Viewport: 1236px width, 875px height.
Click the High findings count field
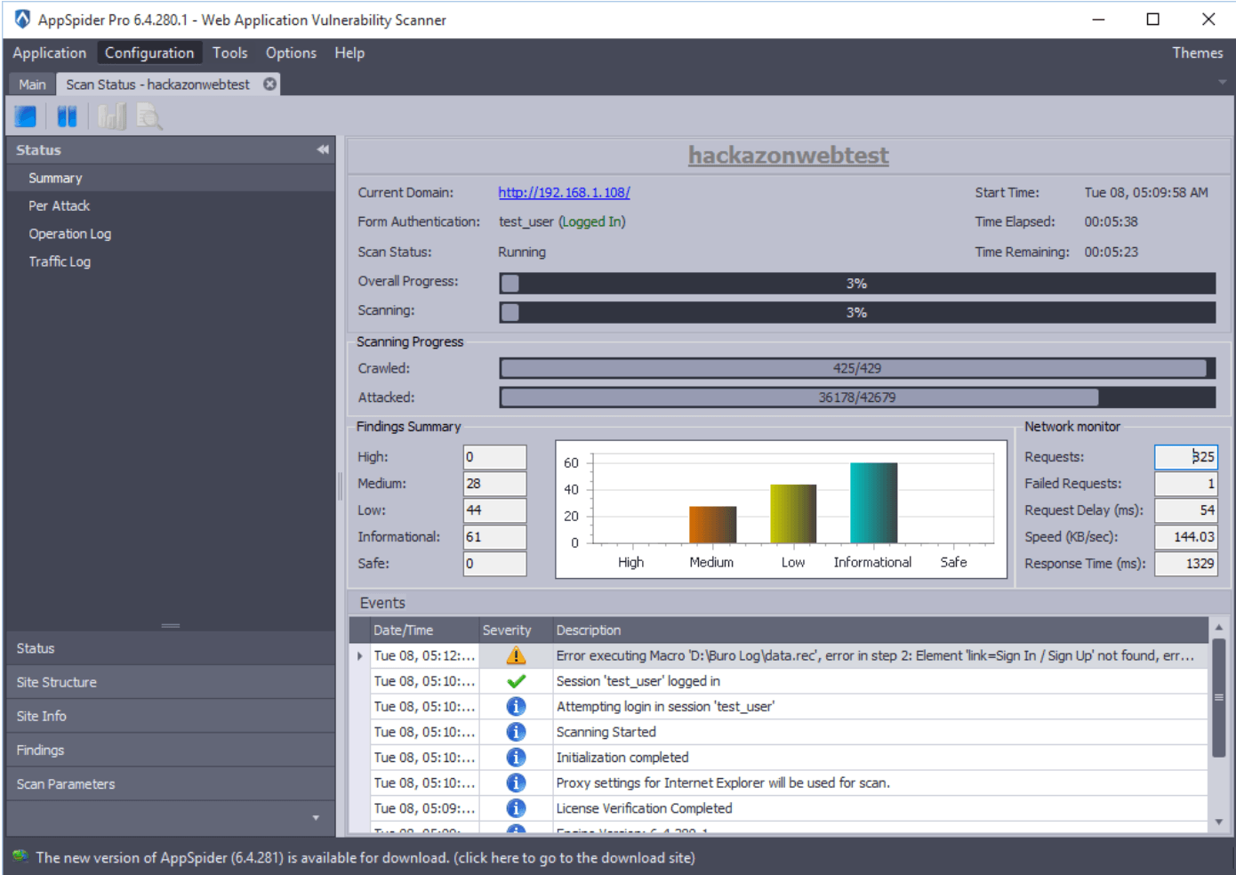click(x=494, y=457)
